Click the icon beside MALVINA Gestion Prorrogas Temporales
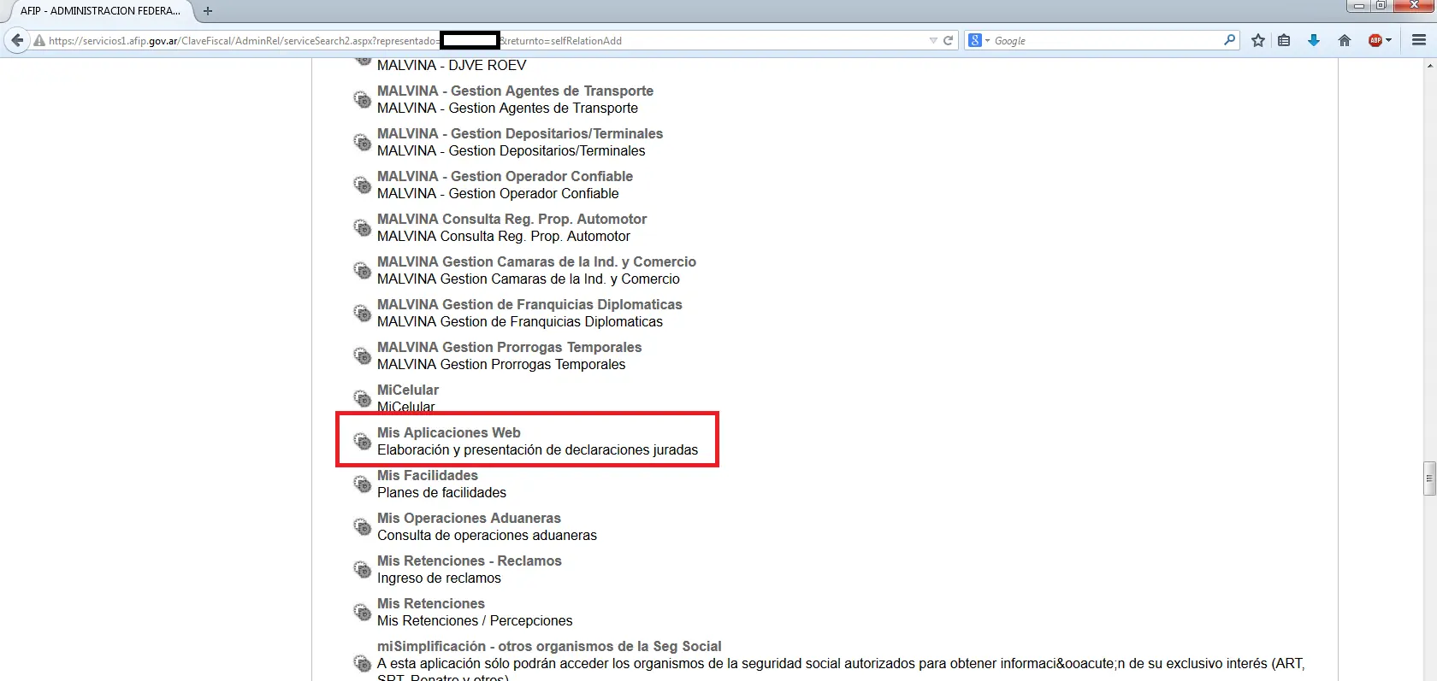The width and height of the screenshot is (1437, 681). (363, 355)
